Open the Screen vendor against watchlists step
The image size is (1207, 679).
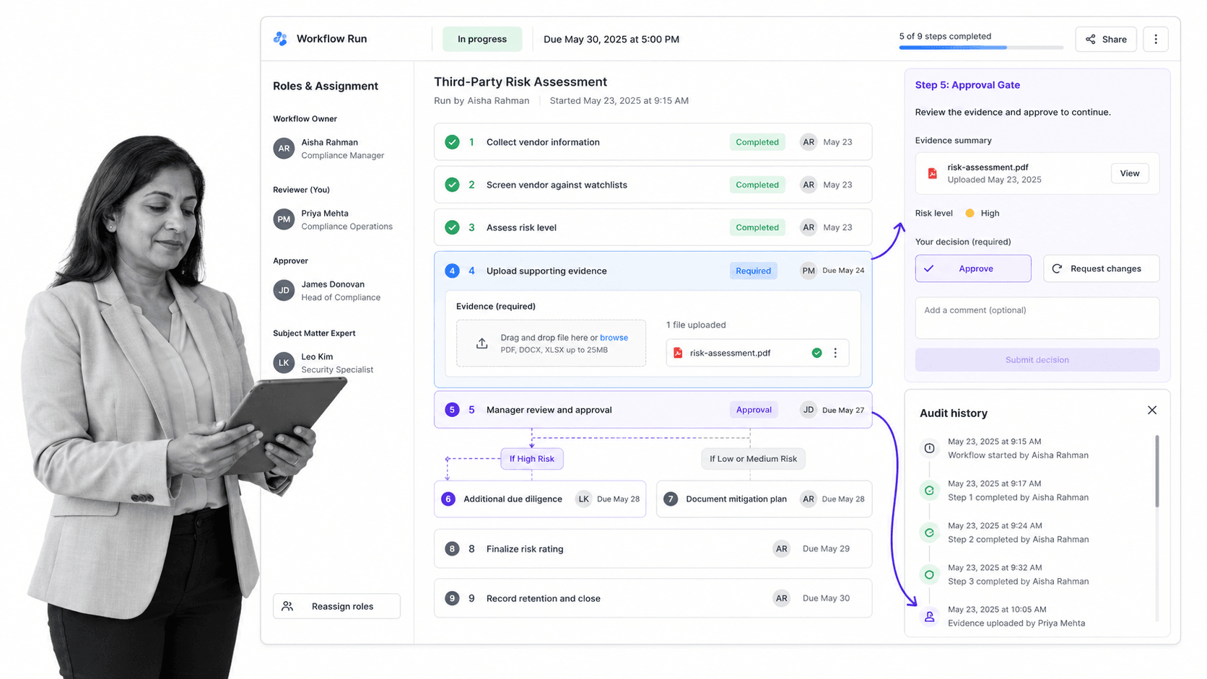point(653,185)
